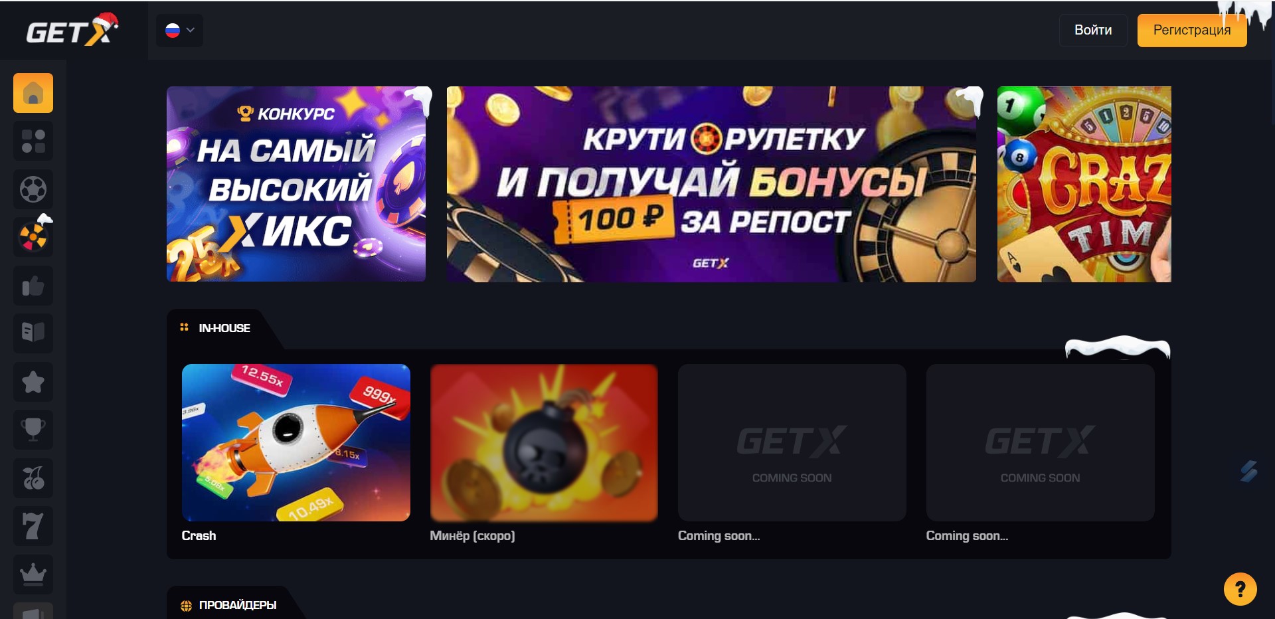Switch to the IN-HOUSE tab
This screenshot has width=1275, height=619.
point(215,328)
